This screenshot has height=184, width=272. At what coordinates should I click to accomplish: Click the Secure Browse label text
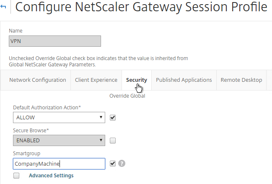[x=31, y=131]
